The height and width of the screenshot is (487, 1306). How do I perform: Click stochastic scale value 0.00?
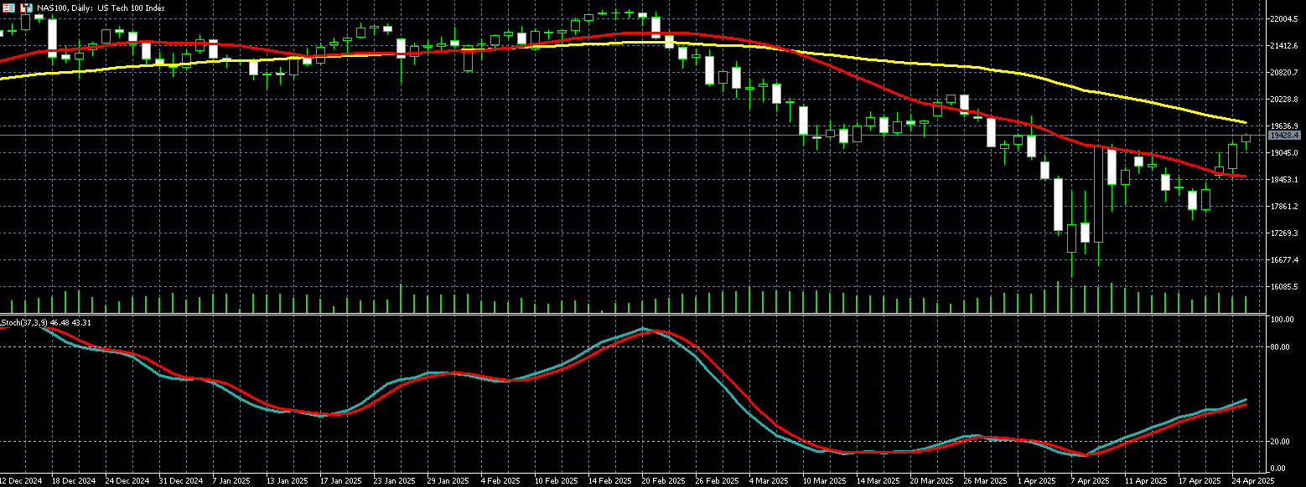[1277, 469]
